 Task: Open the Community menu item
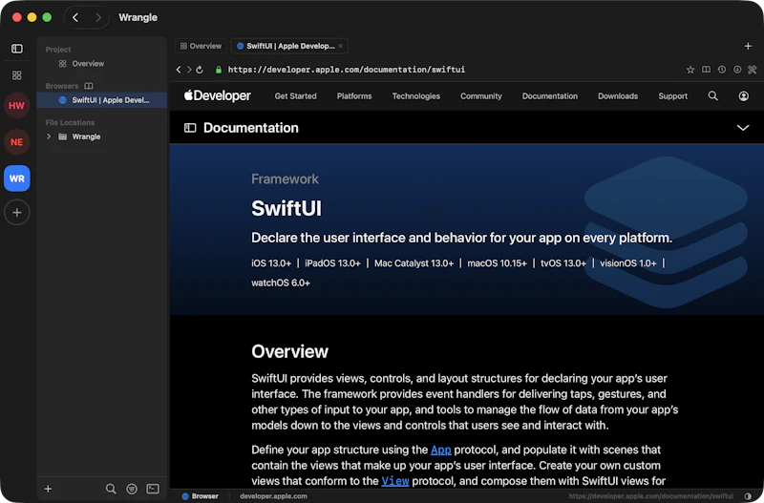[x=481, y=96]
